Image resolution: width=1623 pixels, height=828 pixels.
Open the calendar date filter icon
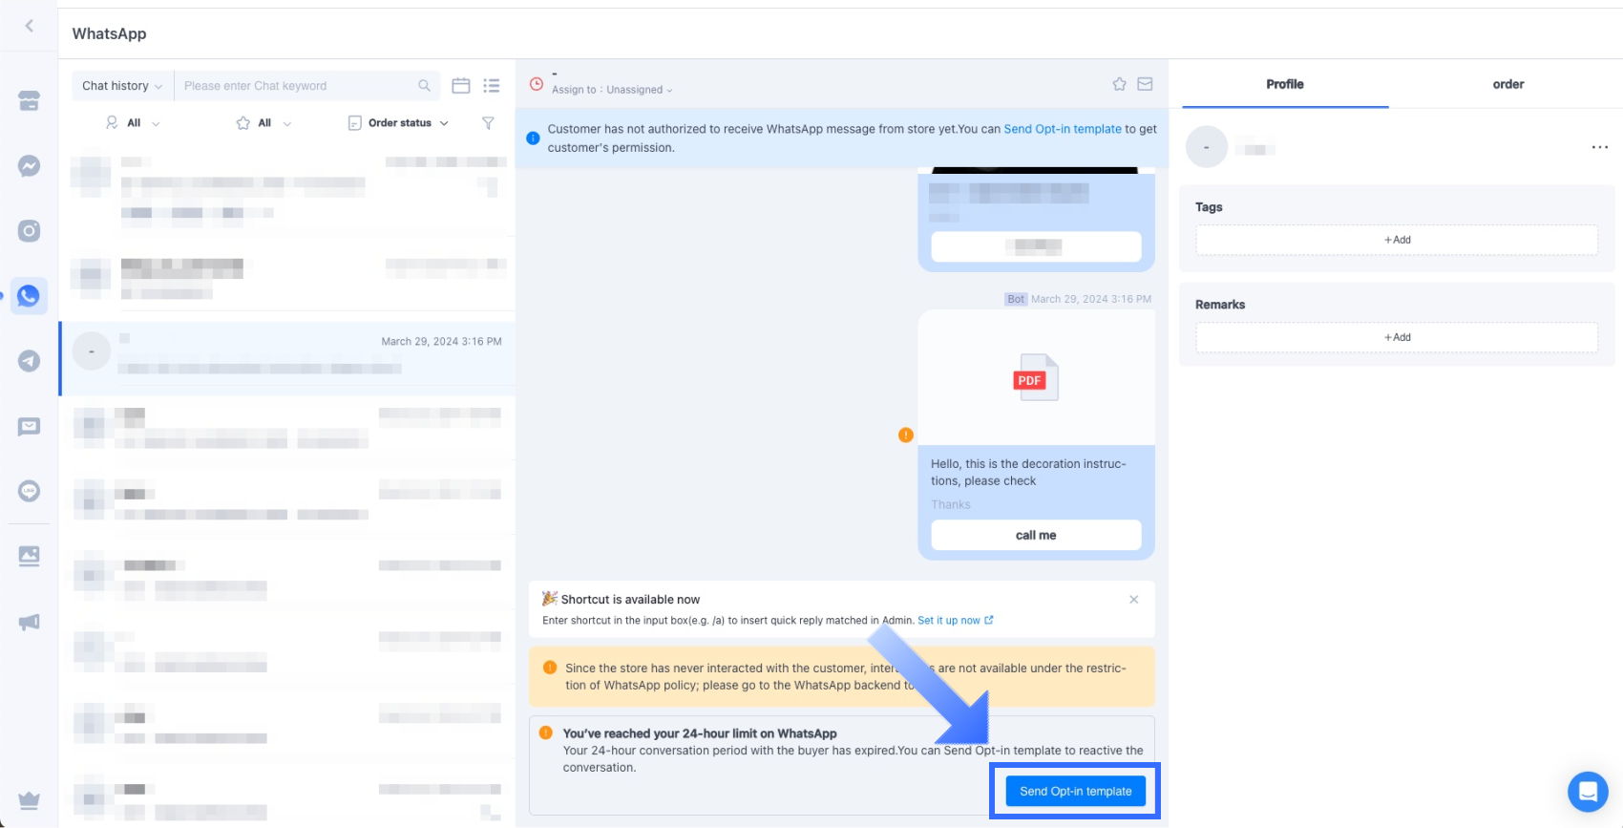click(461, 86)
